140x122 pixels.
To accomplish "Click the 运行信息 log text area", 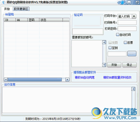I will pyautogui.click(x=67, y=100).
